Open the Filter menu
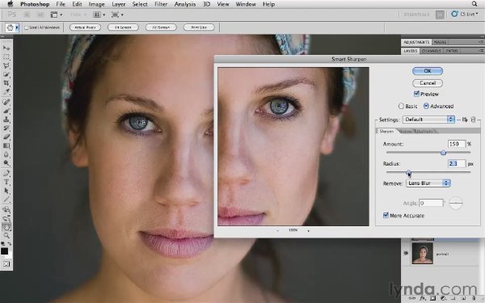This screenshot has width=485, height=303. 161,4
